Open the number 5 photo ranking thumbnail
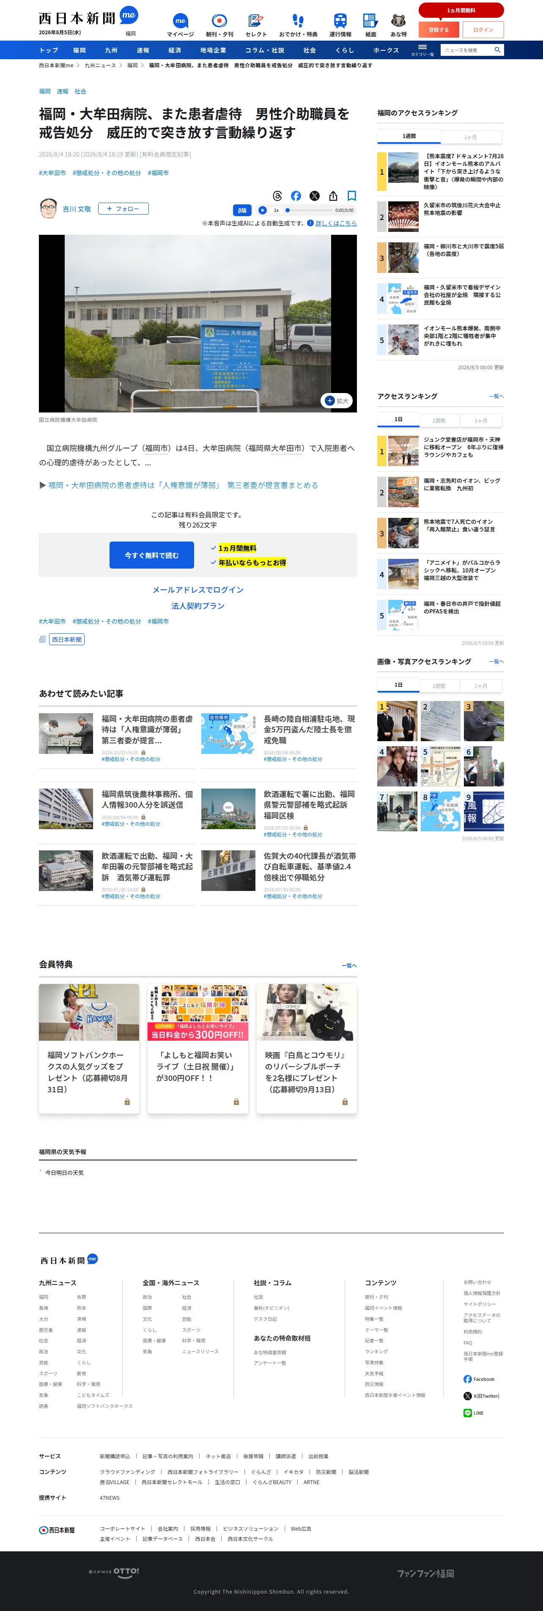 coord(441,766)
